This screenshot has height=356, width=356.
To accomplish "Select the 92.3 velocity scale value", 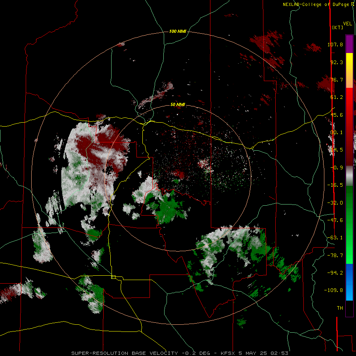I will pos(337,62).
